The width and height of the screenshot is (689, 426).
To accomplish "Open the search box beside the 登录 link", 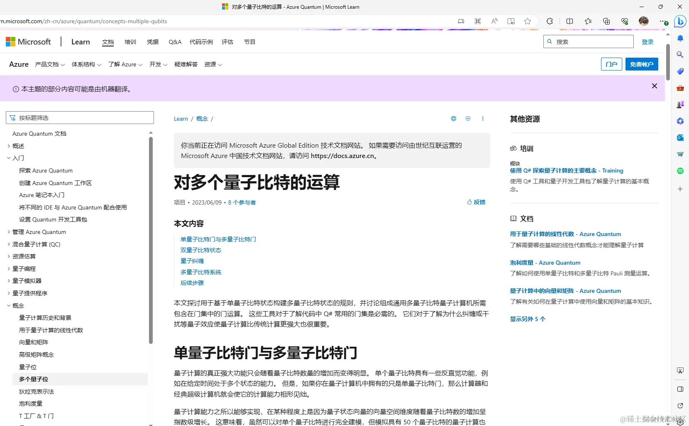I will tap(588, 41).
